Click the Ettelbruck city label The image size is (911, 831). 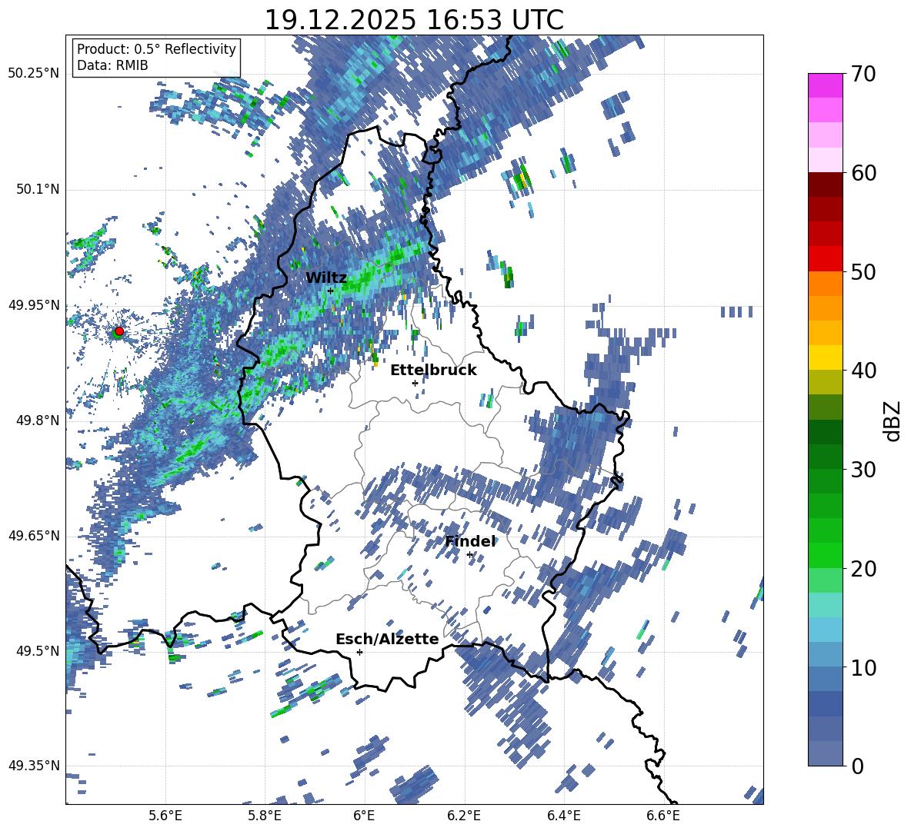(x=433, y=371)
